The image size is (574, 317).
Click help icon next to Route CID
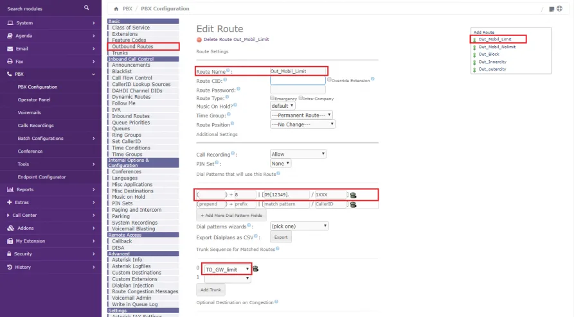(225, 80)
